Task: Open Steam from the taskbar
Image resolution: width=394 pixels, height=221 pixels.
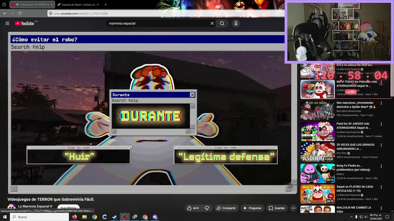Action: [115, 217]
